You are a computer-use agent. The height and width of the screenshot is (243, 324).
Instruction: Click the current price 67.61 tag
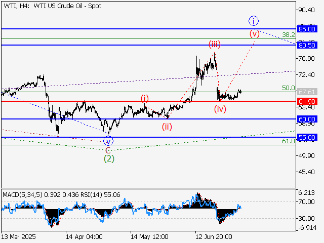(307, 92)
